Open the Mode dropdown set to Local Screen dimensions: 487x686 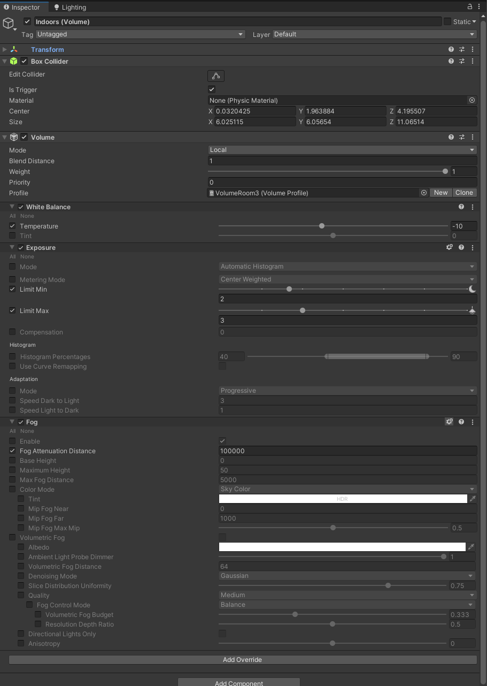342,150
